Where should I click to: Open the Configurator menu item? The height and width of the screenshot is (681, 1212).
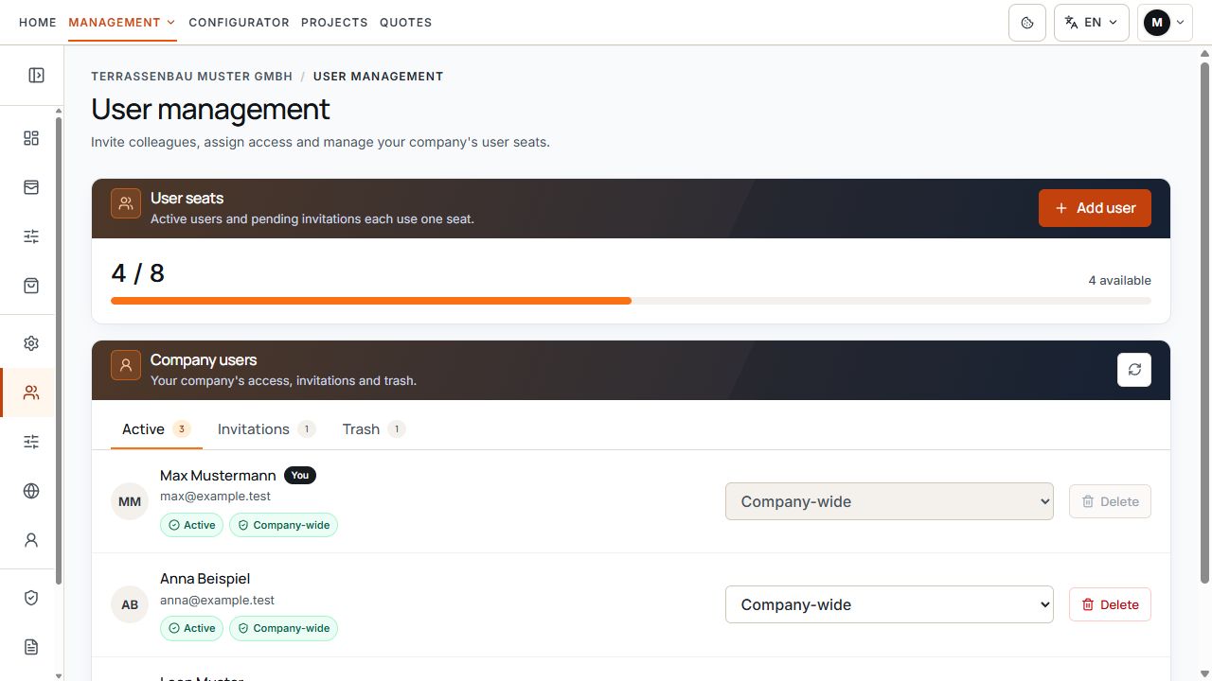[239, 23]
